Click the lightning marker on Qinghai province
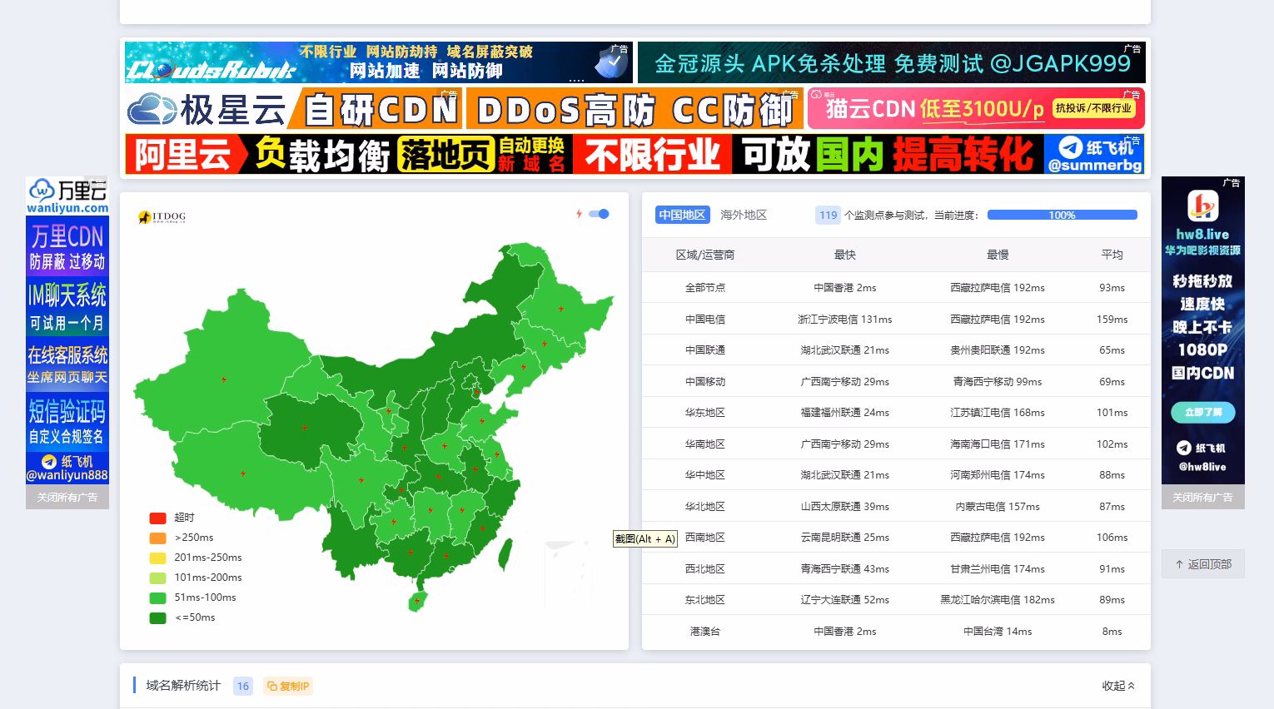This screenshot has width=1274, height=709. (x=305, y=428)
